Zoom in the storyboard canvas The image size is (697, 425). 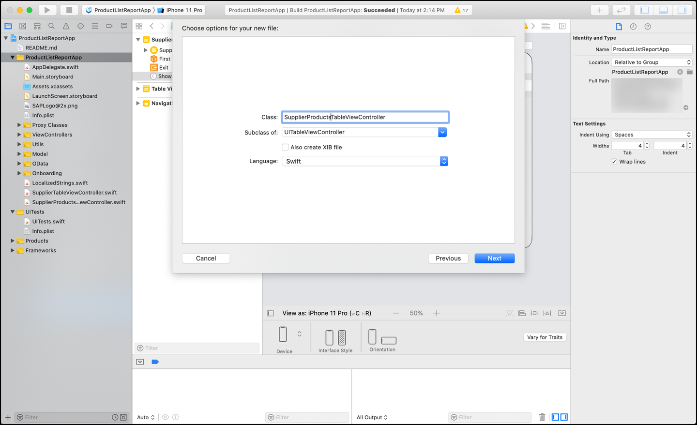tap(437, 313)
